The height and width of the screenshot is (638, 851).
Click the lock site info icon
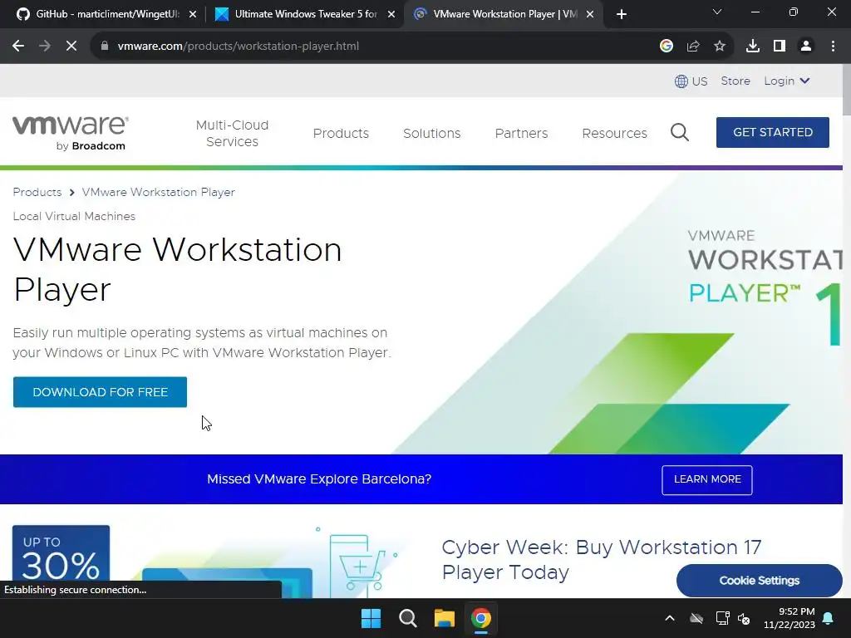pyautogui.click(x=104, y=47)
